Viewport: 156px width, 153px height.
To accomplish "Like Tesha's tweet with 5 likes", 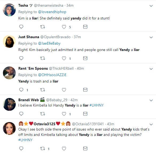I will tap(64, 27).
